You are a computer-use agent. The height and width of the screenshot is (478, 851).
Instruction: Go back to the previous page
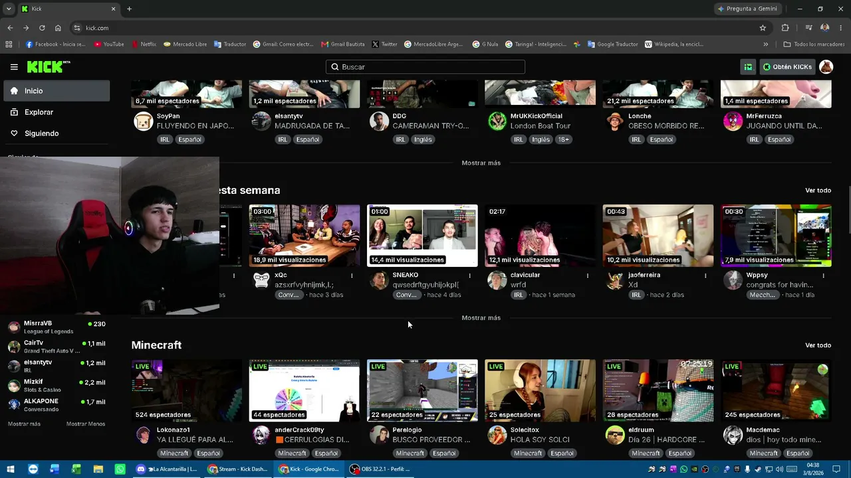10,28
